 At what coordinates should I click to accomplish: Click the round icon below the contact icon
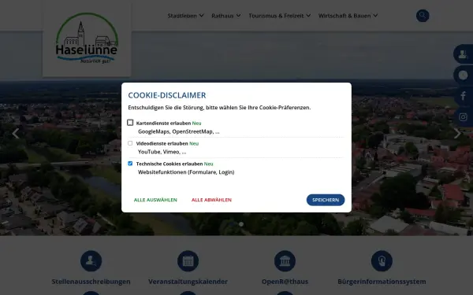pos(463,75)
